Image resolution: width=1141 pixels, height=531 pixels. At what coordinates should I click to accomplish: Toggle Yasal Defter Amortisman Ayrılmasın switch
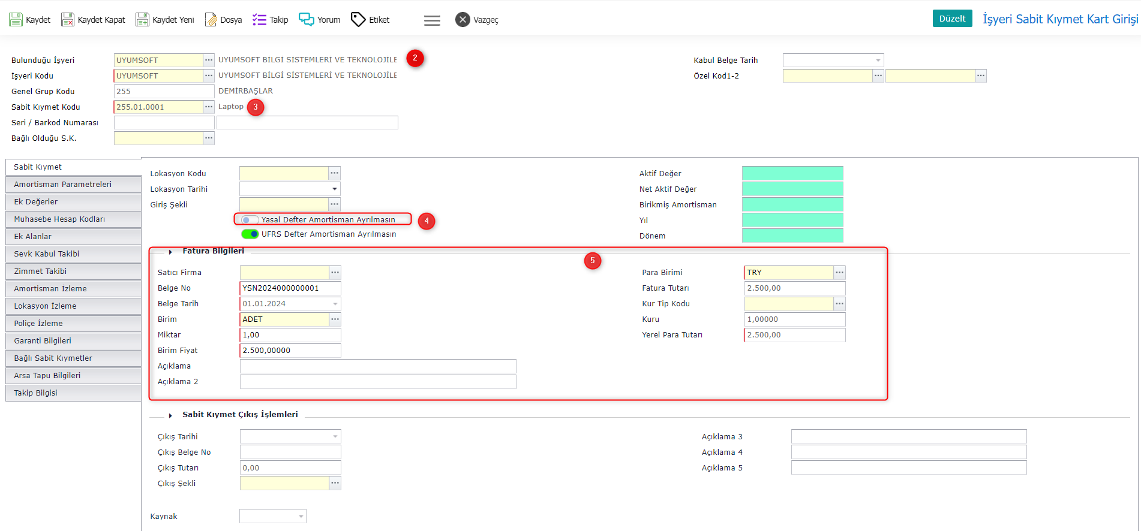(250, 220)
